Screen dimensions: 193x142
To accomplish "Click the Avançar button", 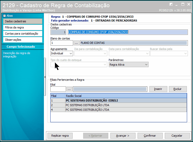I will [123, 136].
